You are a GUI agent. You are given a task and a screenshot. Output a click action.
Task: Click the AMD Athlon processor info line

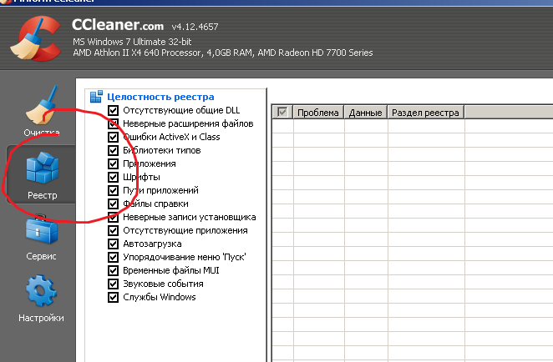(x=222, y=53)
